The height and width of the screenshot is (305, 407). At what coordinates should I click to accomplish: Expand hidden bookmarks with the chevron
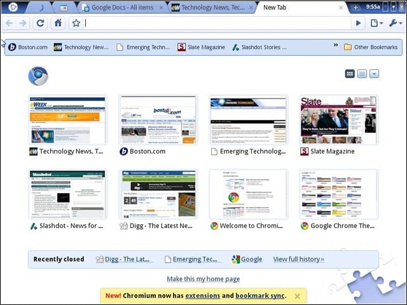tap(336, 45)
